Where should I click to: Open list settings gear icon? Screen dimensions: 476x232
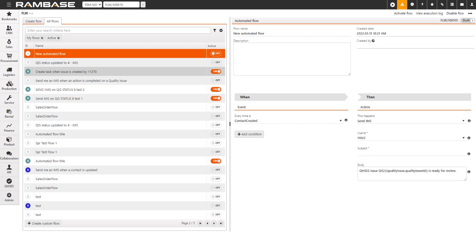(x=221, y=30)
